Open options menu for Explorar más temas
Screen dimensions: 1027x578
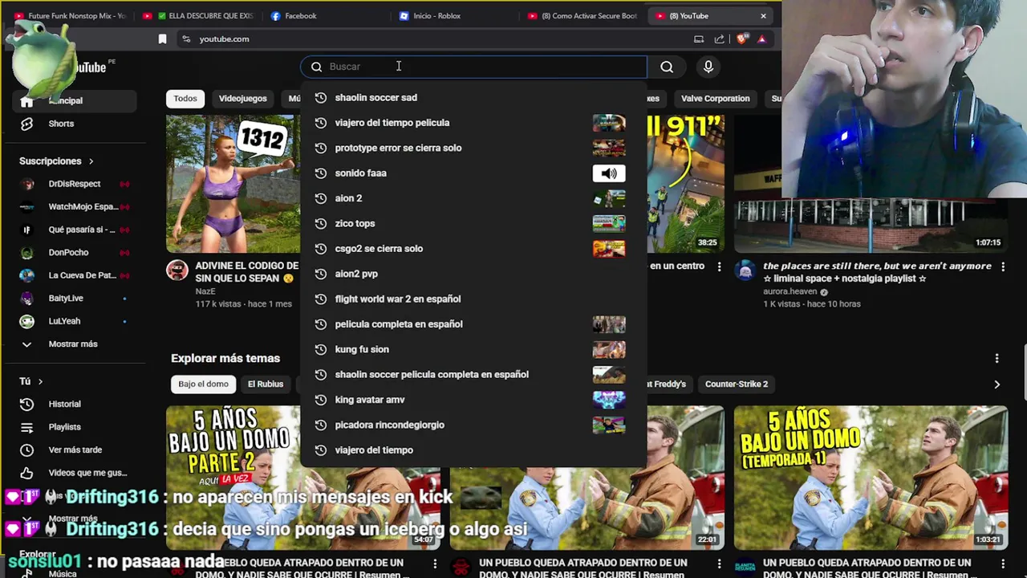(997, 358)
